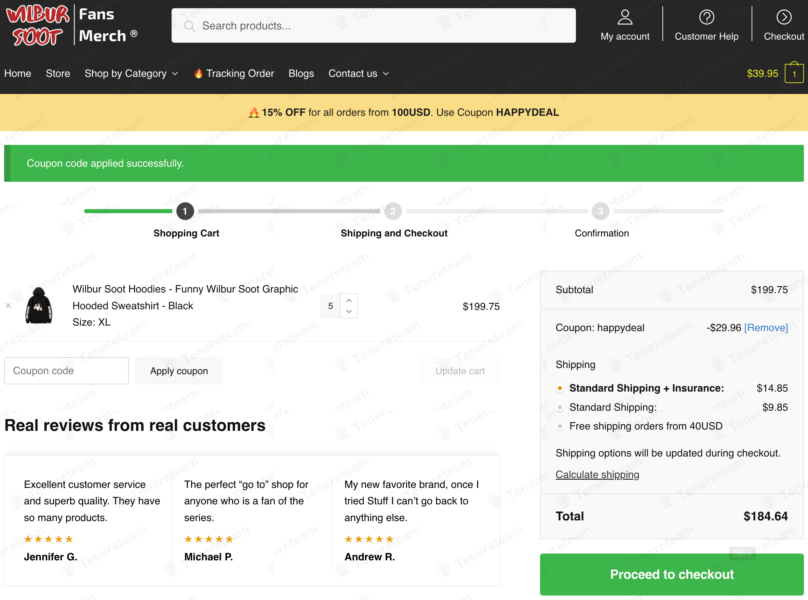
Task: Remove the happydeal coupon
Action: [766, 328]
